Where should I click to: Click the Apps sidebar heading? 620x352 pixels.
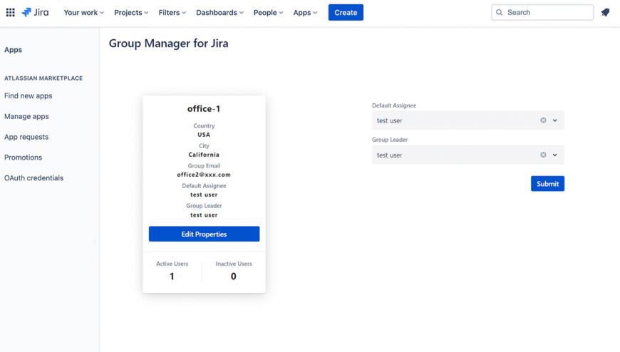click(13, 50)
